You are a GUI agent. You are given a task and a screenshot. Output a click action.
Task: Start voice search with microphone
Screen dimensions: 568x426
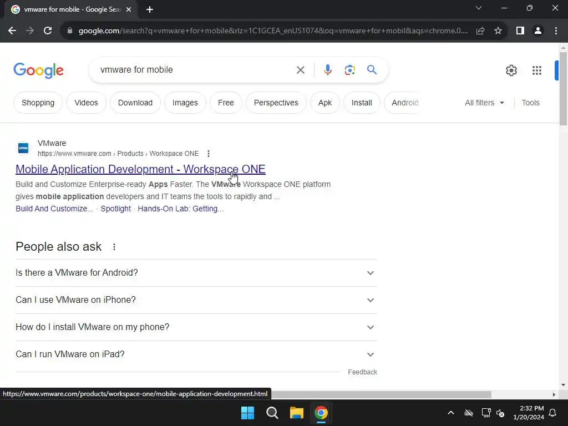[327, 70]
